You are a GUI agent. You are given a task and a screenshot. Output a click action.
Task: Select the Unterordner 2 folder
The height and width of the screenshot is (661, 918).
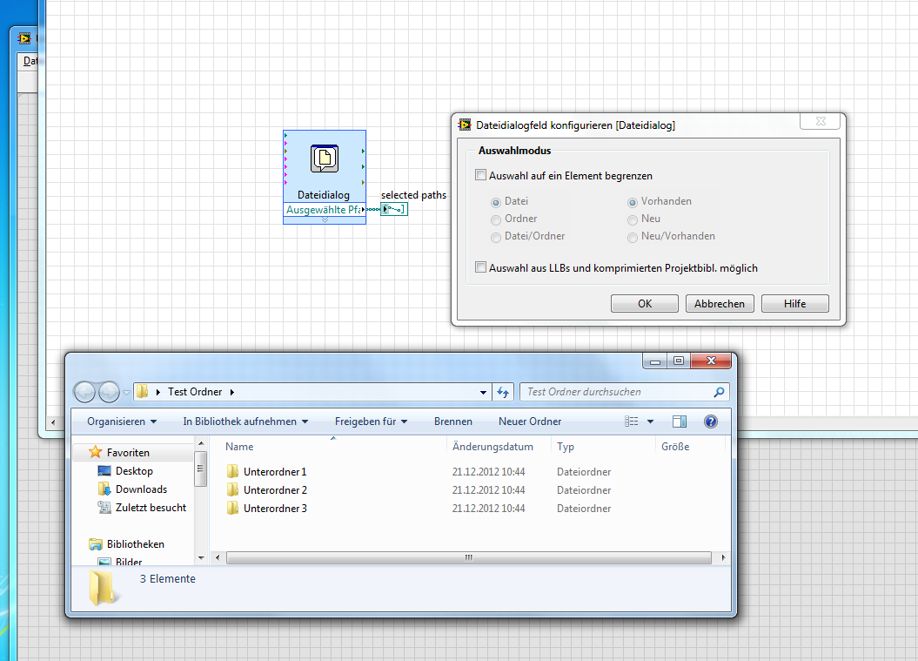[x=275, y=490]
